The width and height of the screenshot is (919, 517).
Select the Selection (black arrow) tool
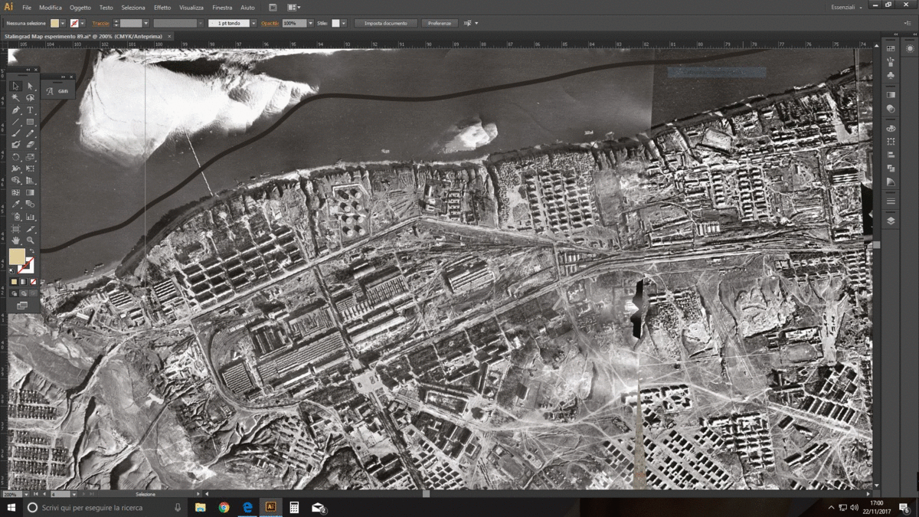[x=15, y=86]
